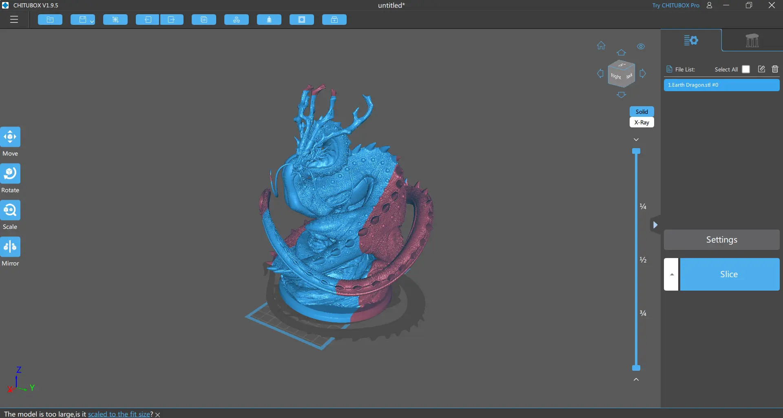
Task: Switch to the support settings tab
Action: click(x=752, y=40)
